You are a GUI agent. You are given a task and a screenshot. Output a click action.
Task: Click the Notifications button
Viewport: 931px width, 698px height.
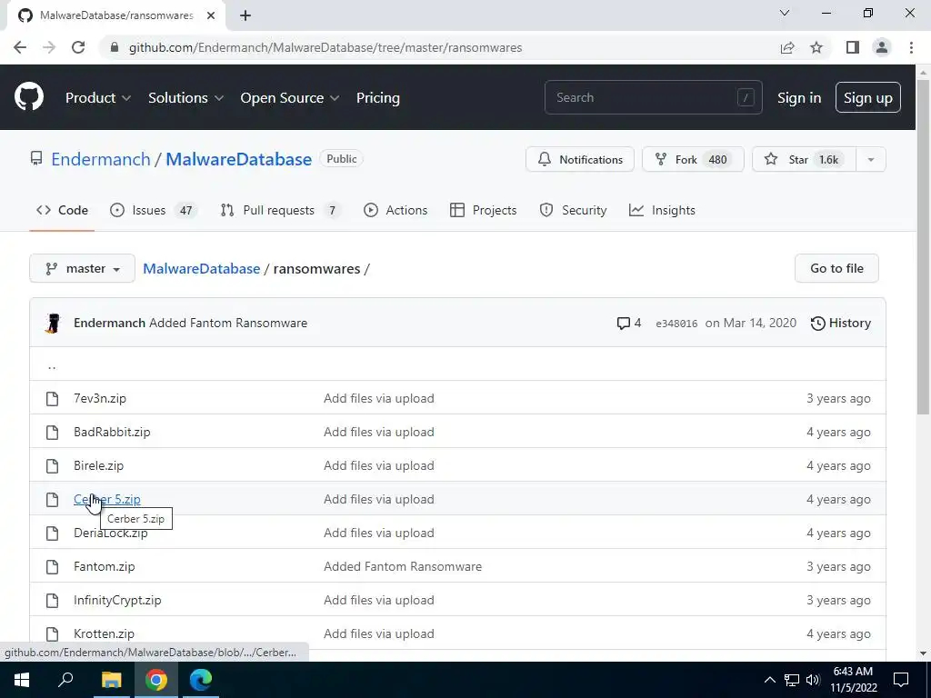point(580,159)
